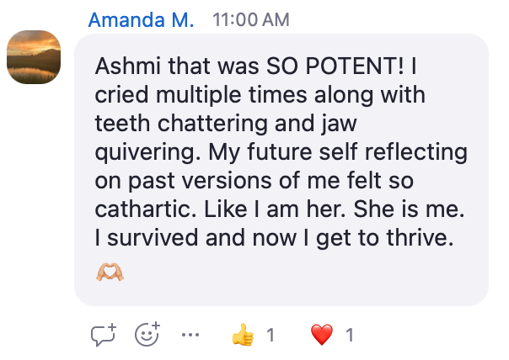Open the add reaction emoji picker
The image size is (509, 360).
[x=147, y=335]
